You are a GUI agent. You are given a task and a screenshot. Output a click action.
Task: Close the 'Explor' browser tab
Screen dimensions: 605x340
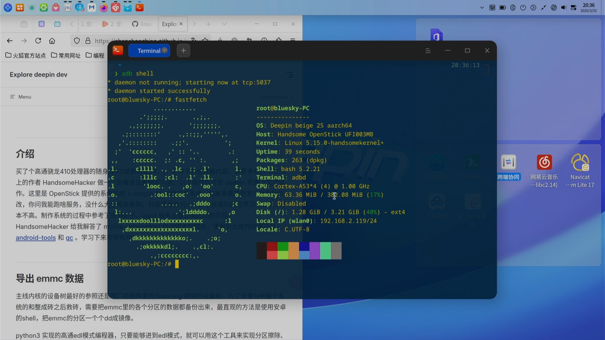(181, 24)
